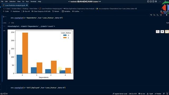Click output renderer code icon left of chart
169x95 pixels.
point(4,31)
